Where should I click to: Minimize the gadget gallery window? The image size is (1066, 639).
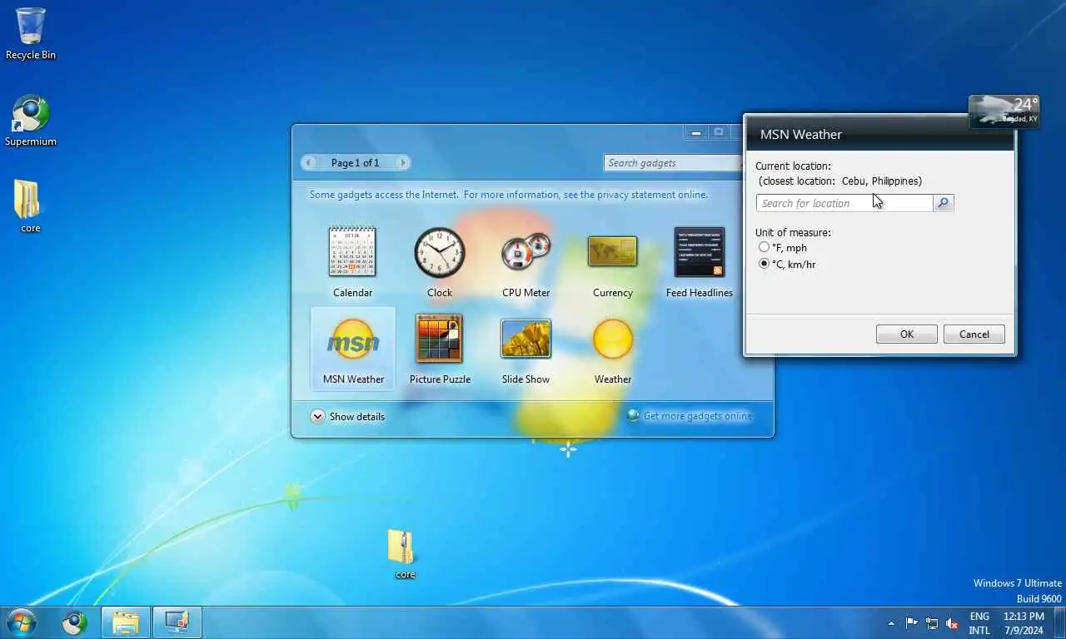coord(695,132)
